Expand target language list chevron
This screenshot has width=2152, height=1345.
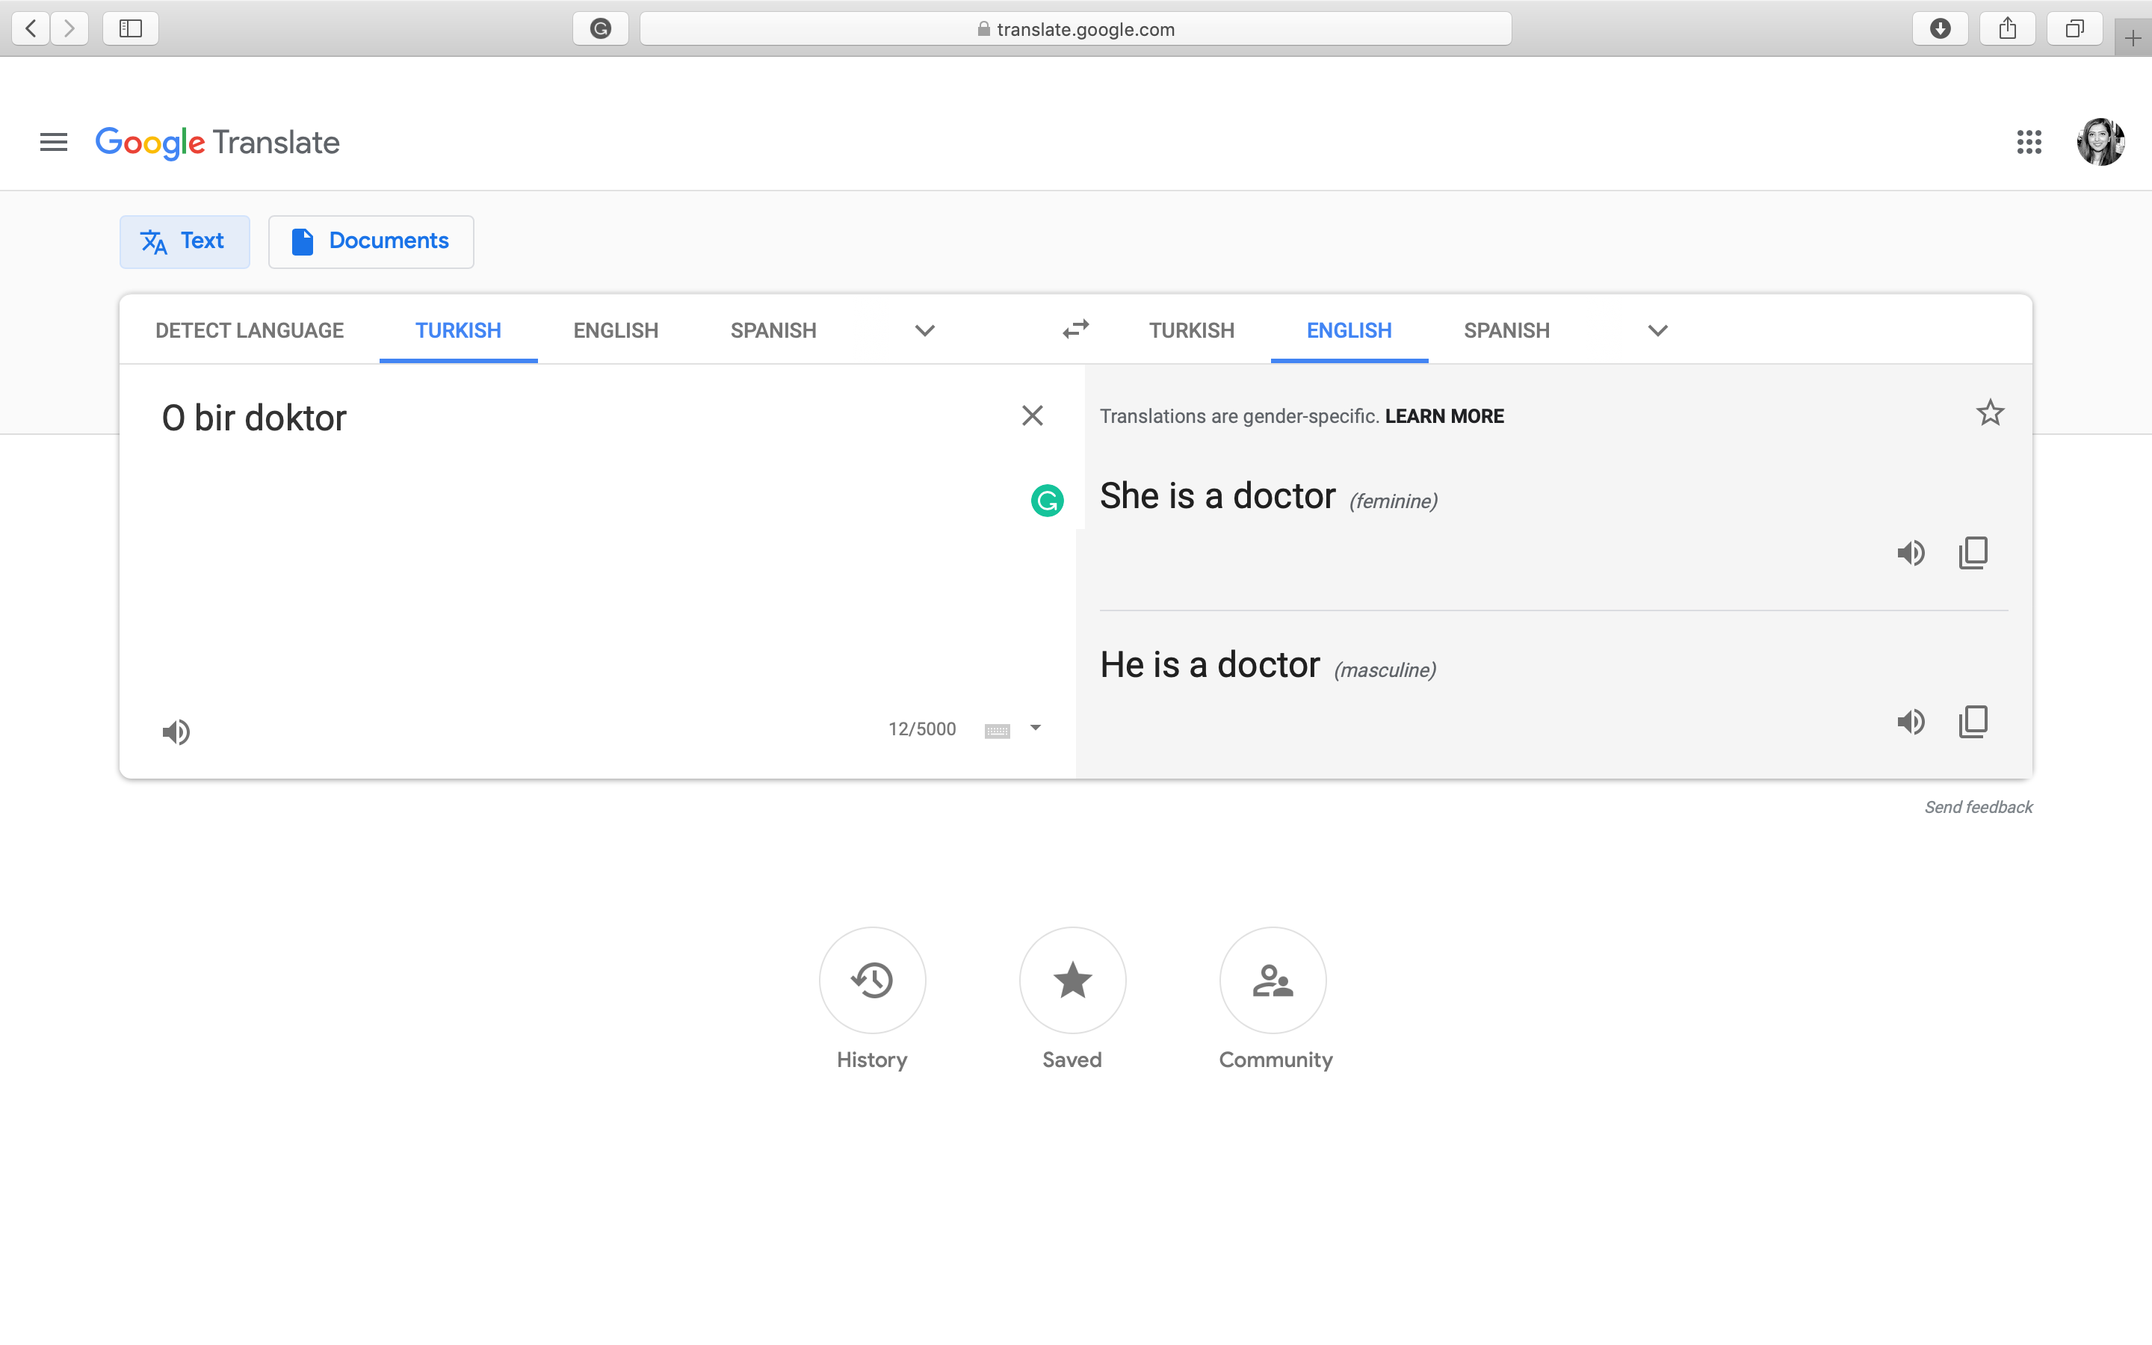coord(1657,331)
